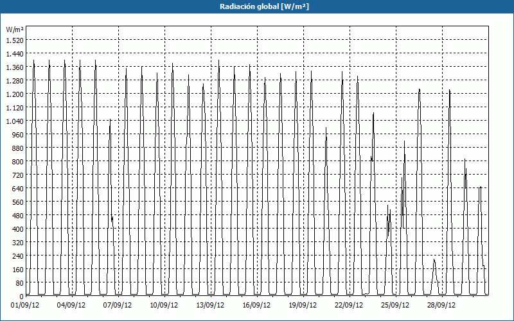The width and height of the screenshot is (514, 321).
Task: Click the 80 y-axis value
Action: point(20,282)
